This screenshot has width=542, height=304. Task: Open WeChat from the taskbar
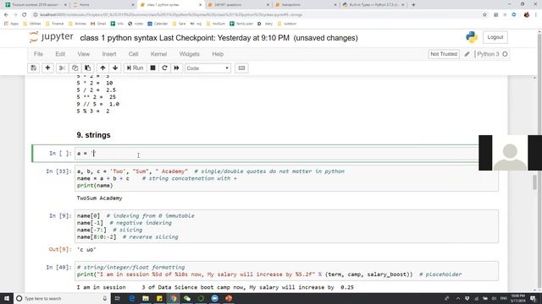(x=187, y=298)
